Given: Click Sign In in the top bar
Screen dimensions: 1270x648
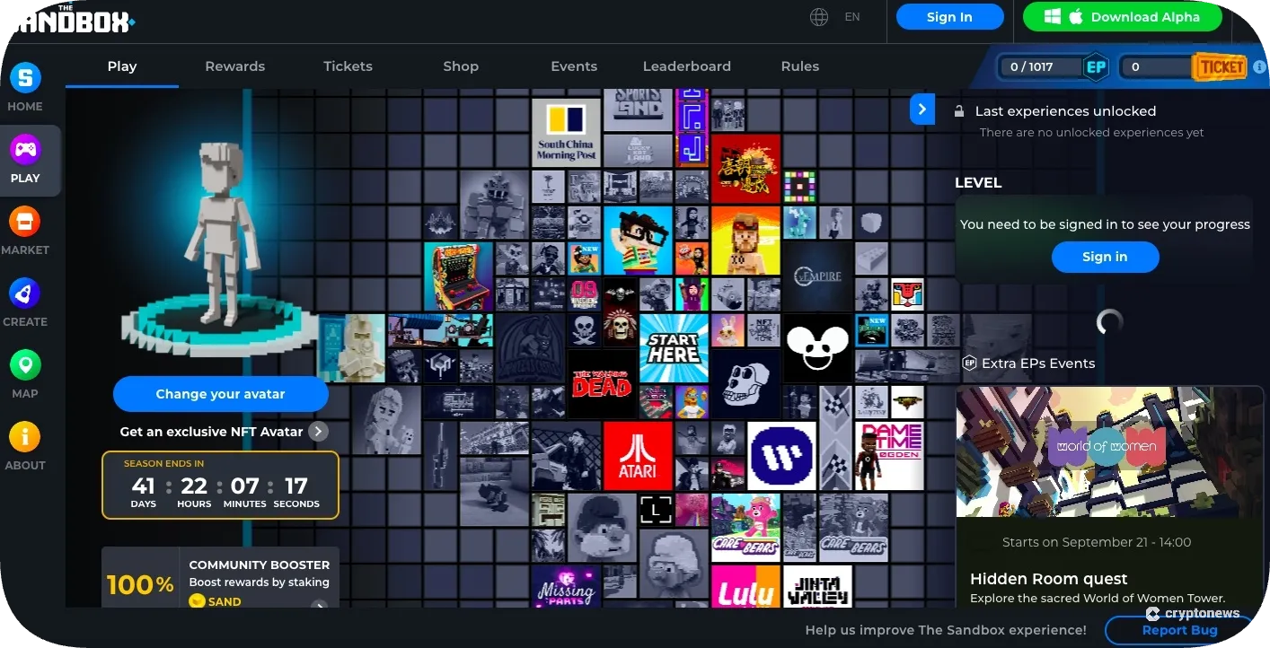Looking at the screenshot, I should pyautogui.click(x=948, y=17).
